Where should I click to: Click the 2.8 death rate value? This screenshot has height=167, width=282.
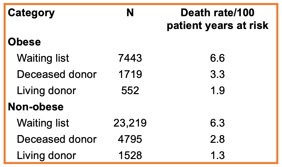218,139
